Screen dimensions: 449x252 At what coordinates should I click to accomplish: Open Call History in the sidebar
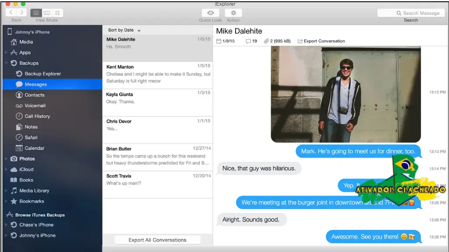(x=33, y=116)
